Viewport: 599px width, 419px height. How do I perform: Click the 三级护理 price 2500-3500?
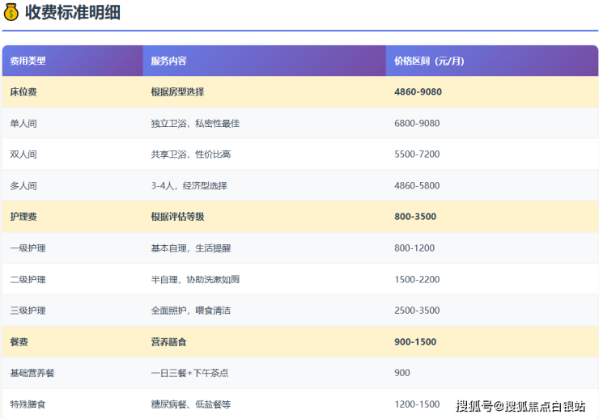click(x=417, y=311)
